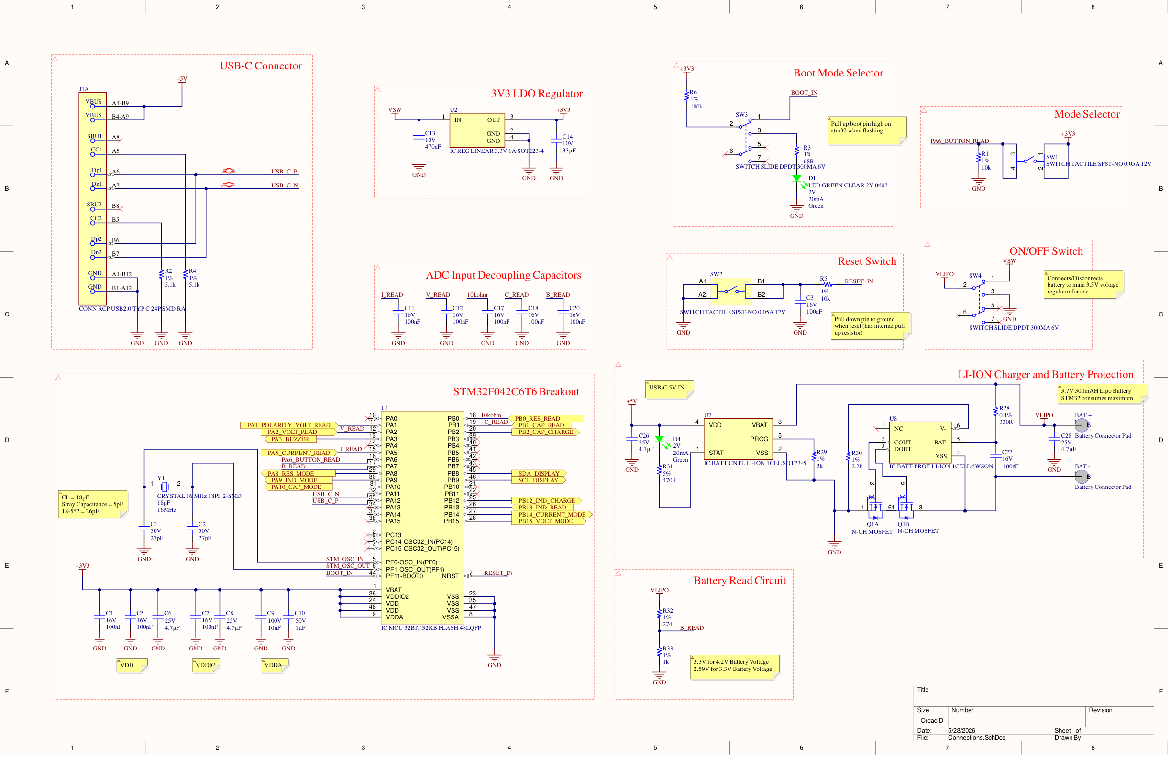The height and width of the screenshot is (757, 1170).
Task: Click the B_READ net label in Battery Read Circuit
Action: click(692, 628)
